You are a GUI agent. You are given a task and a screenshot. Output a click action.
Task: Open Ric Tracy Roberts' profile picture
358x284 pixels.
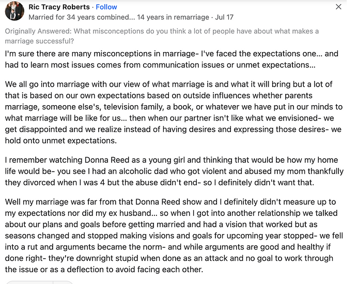tap(14, 11)
